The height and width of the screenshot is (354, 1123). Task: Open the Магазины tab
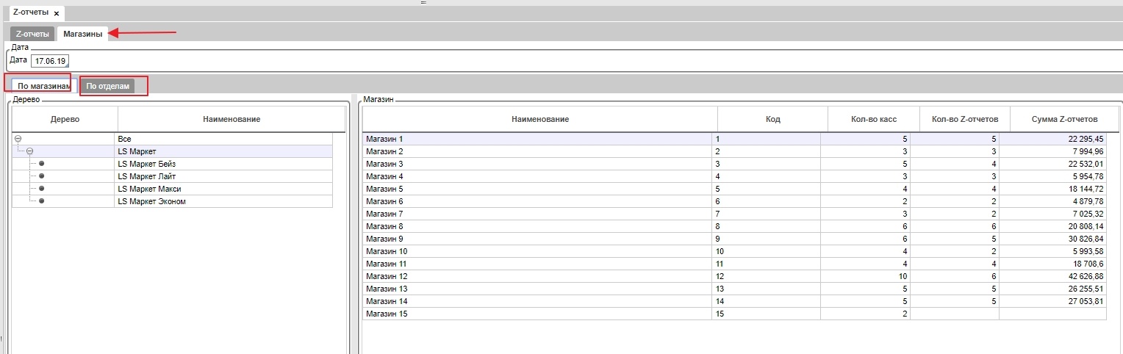point(82,34)
